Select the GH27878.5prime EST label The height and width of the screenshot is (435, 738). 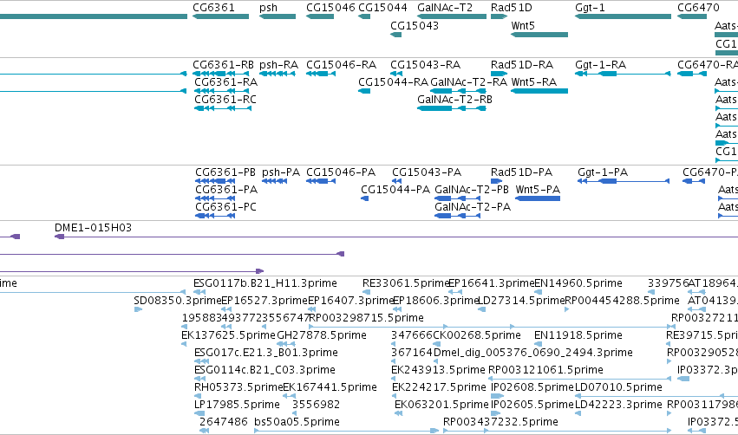pyautogui.click(x=322, y=335)
